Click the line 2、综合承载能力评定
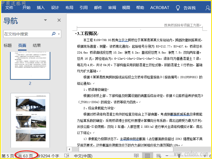The image size is (212, 159). tap(98, 108)
